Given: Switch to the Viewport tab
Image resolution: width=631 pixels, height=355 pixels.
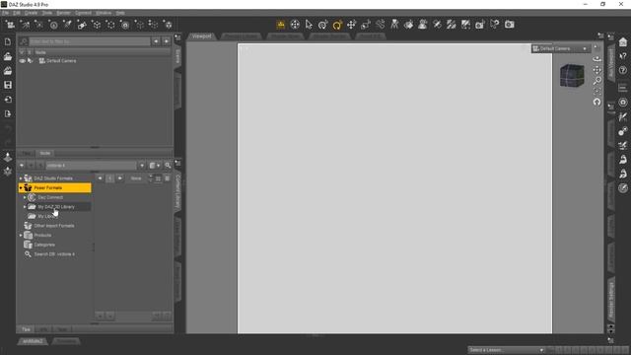Looking at the screenshot, I should tap(201, 36).
